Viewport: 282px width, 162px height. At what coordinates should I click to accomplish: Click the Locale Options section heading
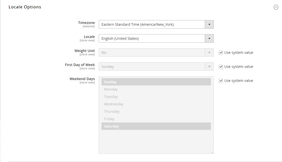(25, 7)
